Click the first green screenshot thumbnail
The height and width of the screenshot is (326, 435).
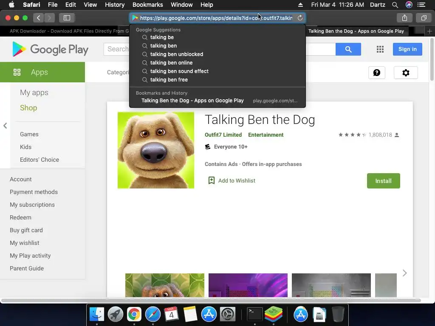(165, 285)
